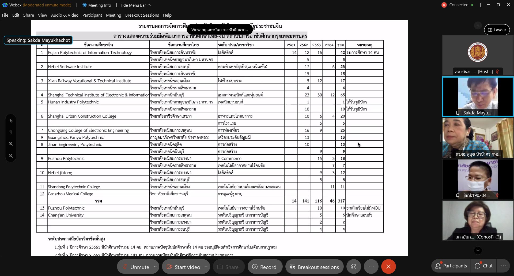
Task: Open the reactions smiley icon
Action: click(x=354, y=267)
